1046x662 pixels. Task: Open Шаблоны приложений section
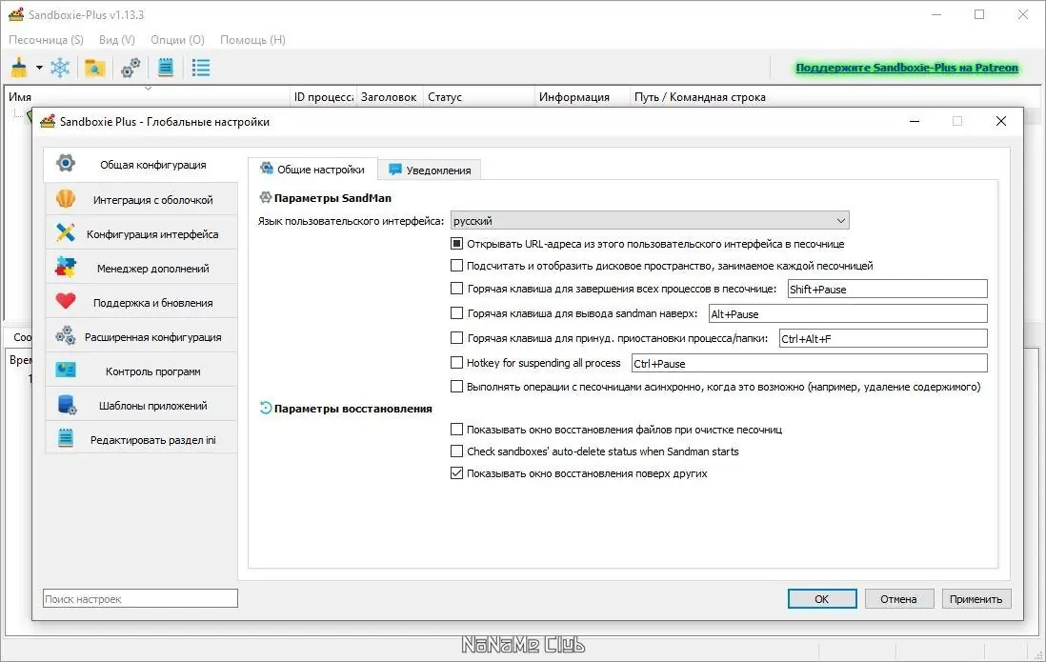click(x=141, y=405)
